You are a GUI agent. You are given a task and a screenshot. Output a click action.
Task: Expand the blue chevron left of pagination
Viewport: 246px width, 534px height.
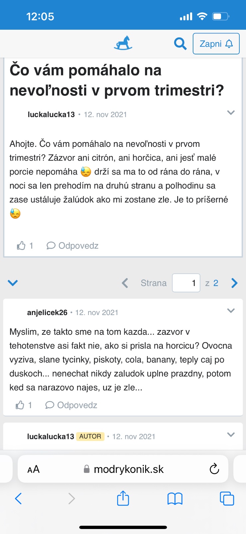coord(13,283)
